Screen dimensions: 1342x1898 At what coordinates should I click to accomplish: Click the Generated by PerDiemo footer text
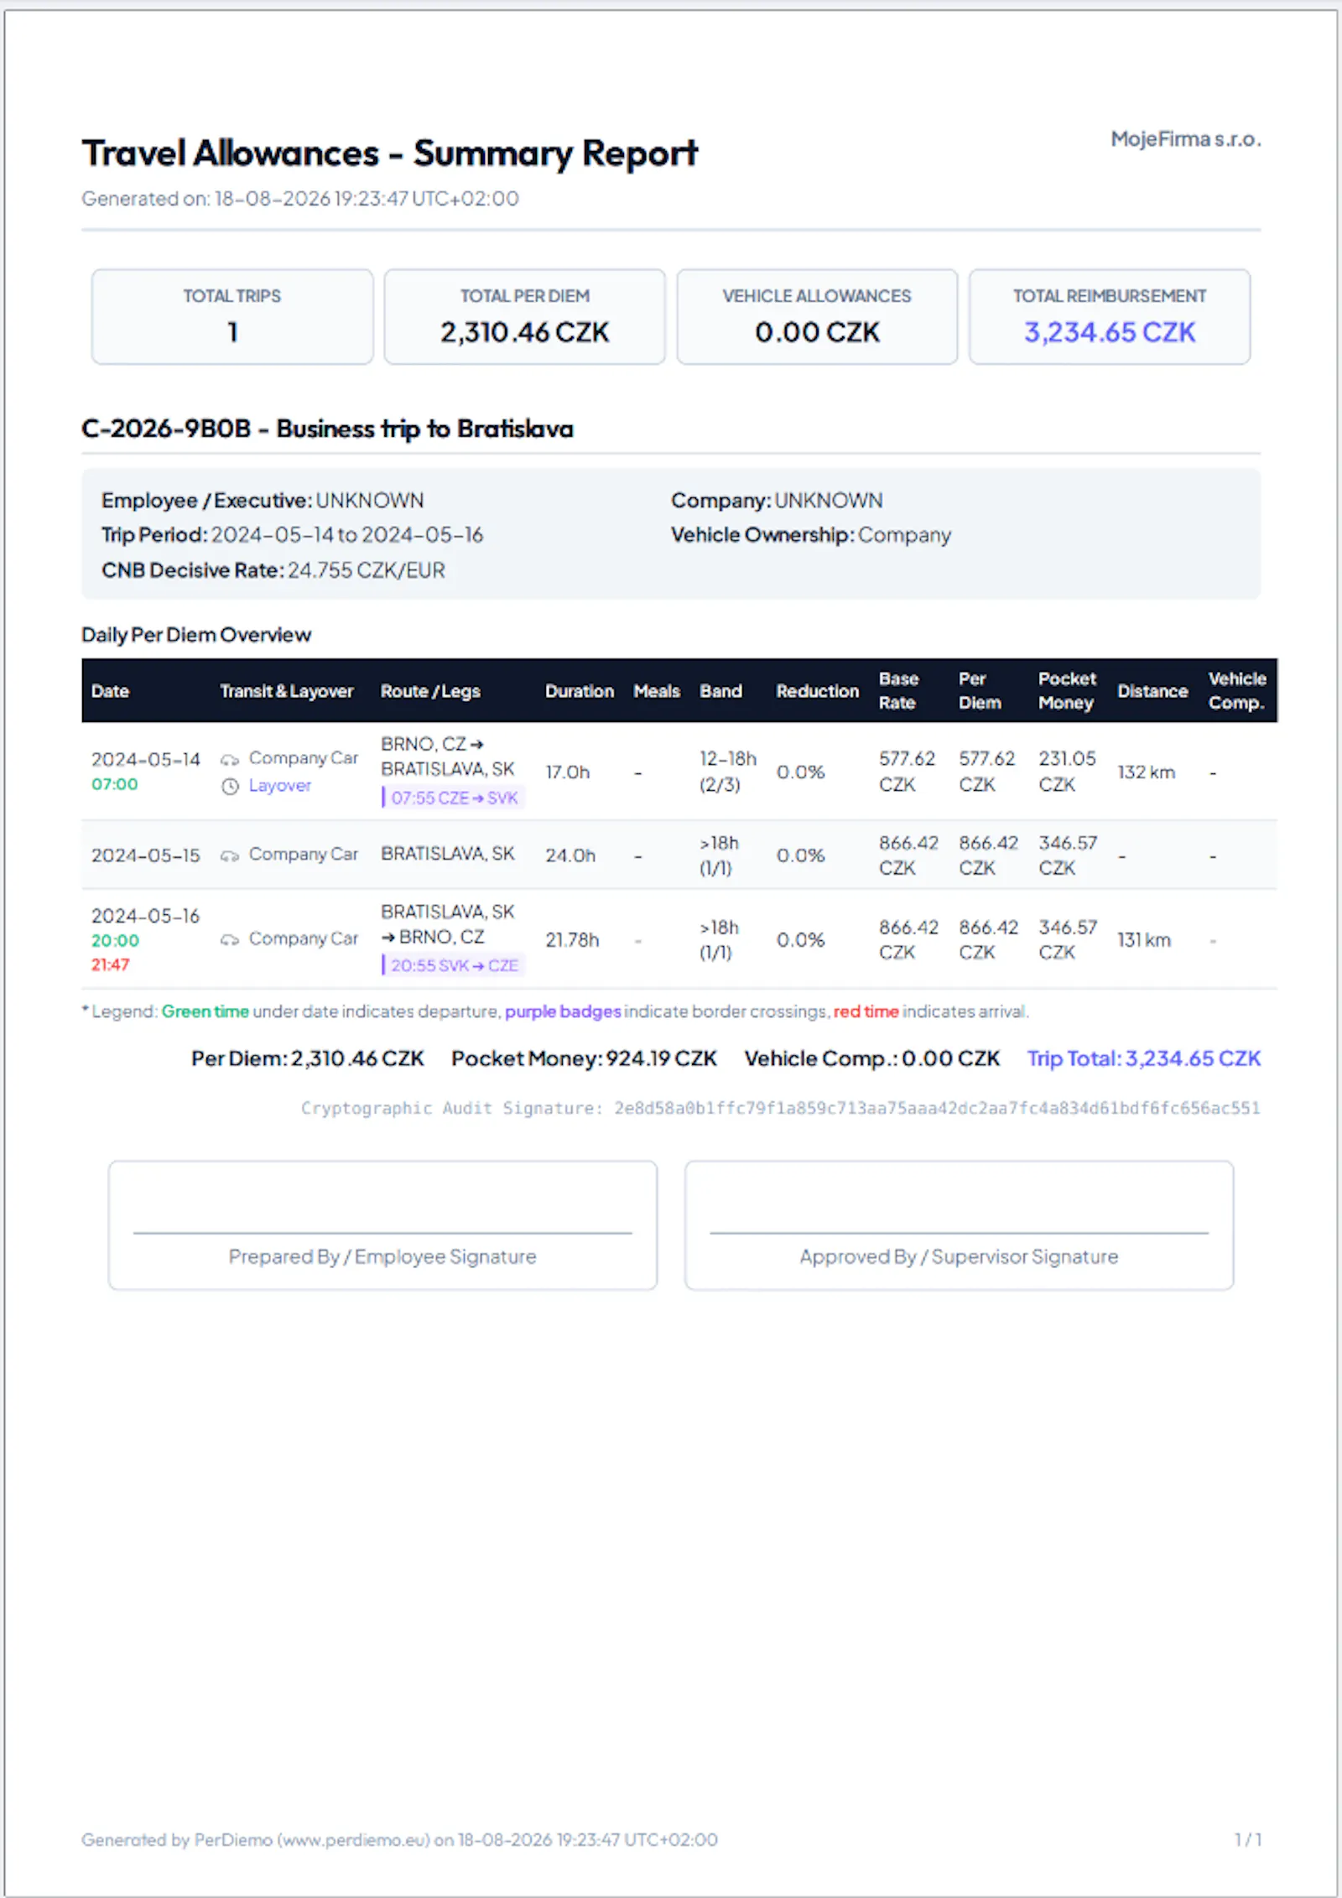(x=399, y=1839)
